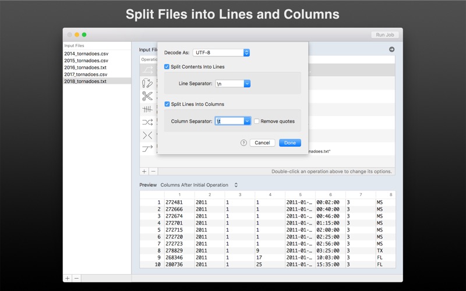Screen dimensions: 466x291
Task: Select the shuffle arrows operation icon
Action: point(147,122)
